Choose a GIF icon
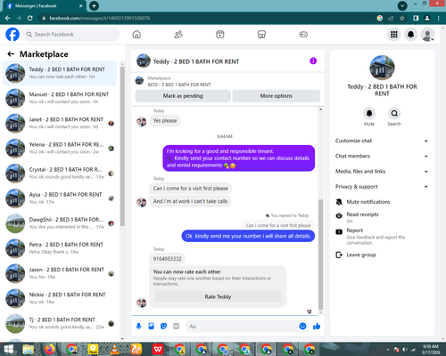 point(177,327)
